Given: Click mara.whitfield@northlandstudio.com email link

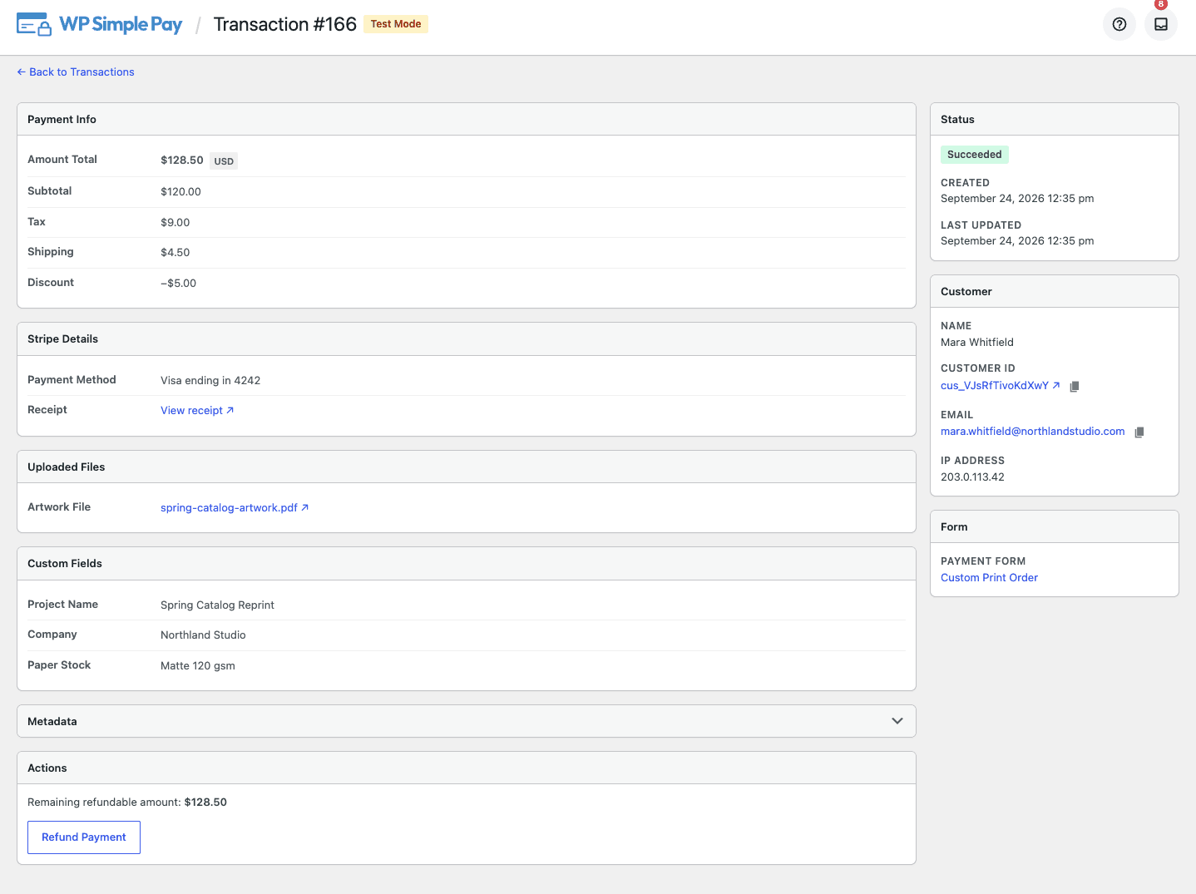Looking at the screenshot, I should (x=1033, y=432).
